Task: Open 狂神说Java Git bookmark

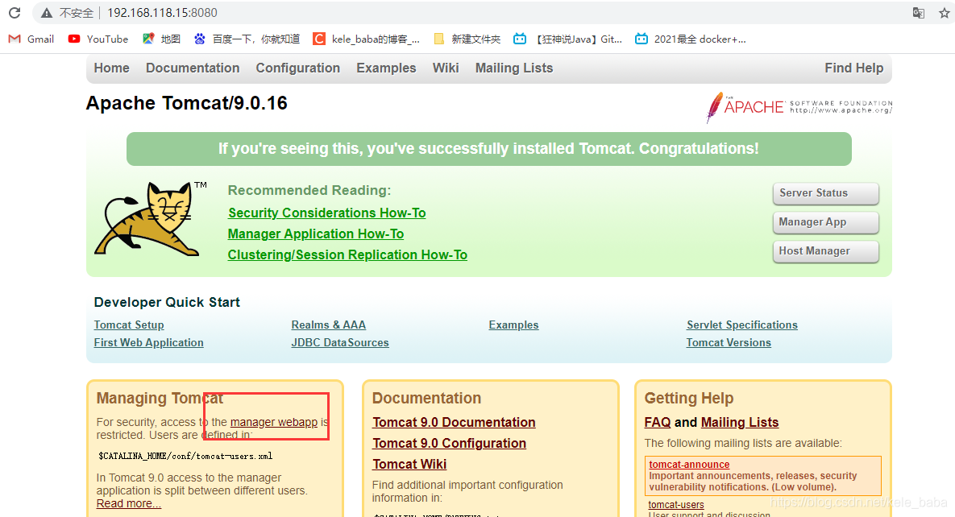Action: point(567,39)
